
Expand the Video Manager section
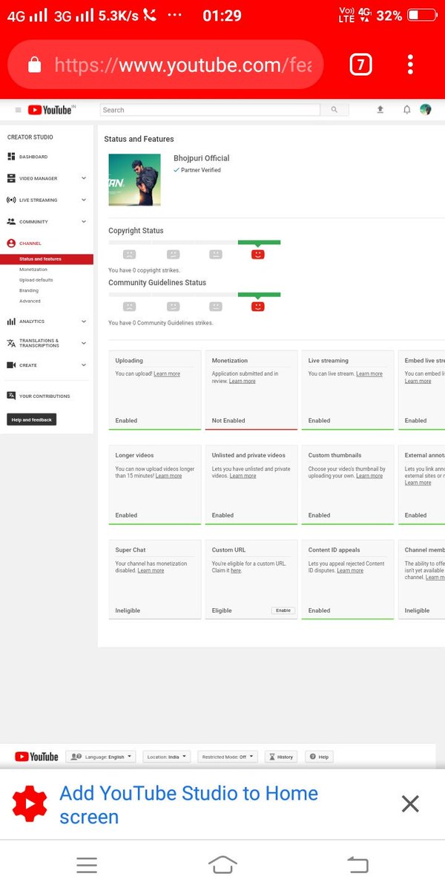click(84, 178)
